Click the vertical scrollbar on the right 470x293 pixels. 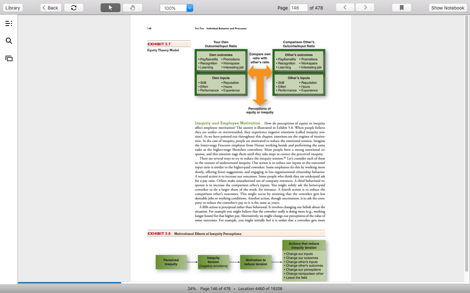click(467, 143)
